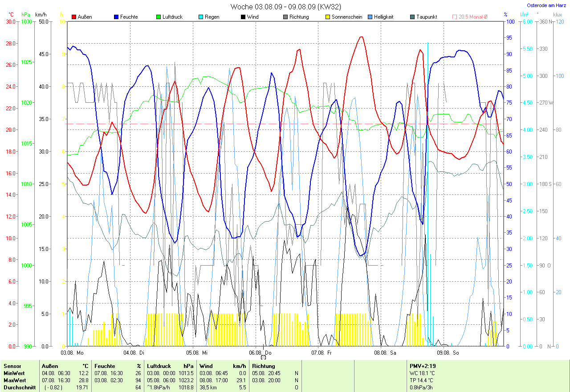Image resolution: width=570 pixels, height=392 pixels.
Task: Click the PMV+2:19 cell in the table
Action: (423, 366)
